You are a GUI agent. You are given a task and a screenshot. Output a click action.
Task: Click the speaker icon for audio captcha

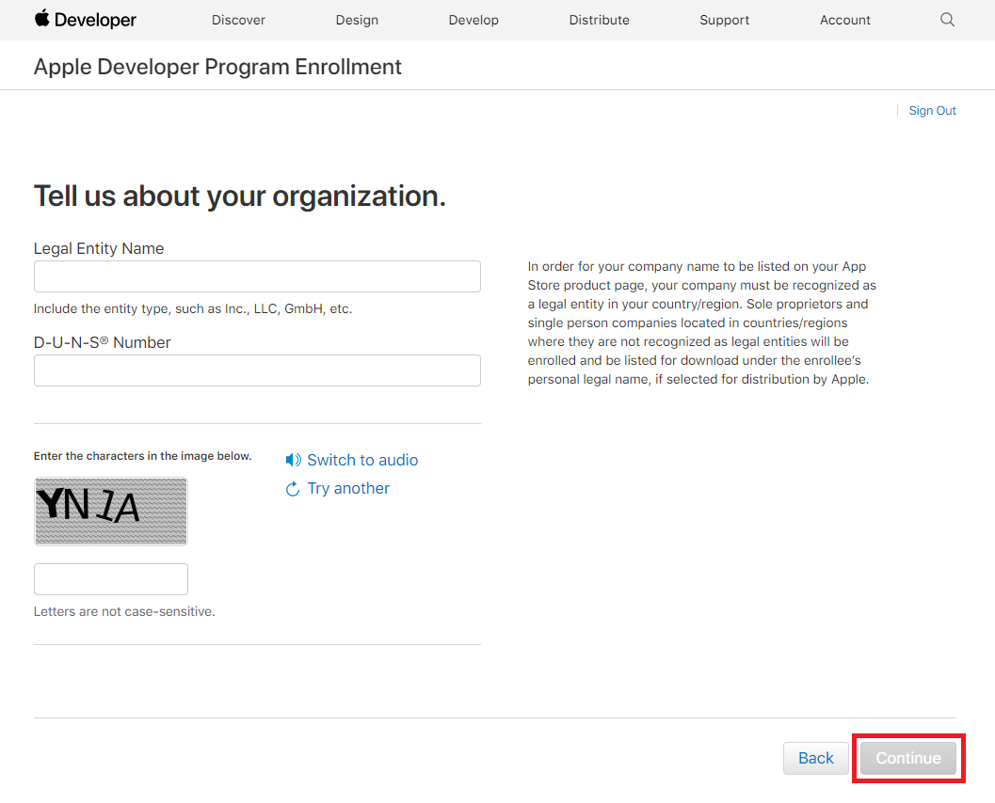pos(293,460)
